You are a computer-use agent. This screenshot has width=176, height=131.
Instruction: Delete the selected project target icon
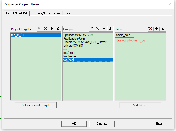46,29
